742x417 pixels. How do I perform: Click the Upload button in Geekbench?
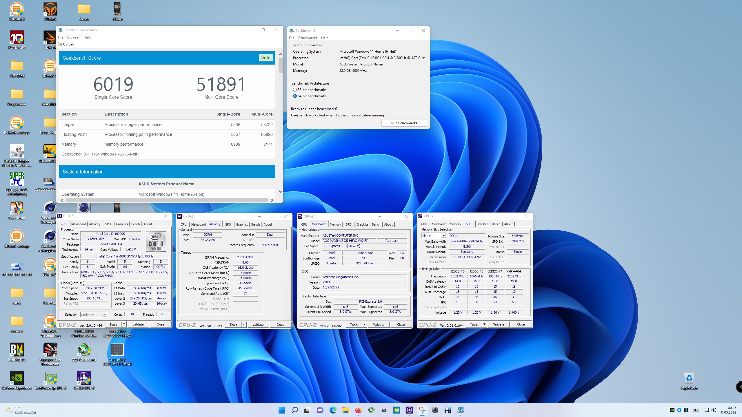click(x=66, y=44)
